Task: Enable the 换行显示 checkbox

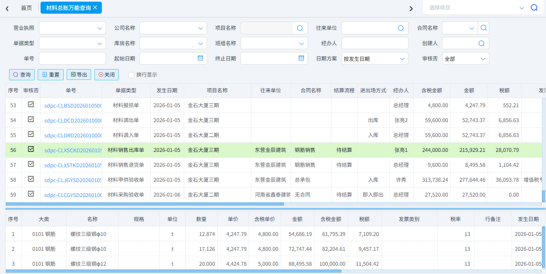Action: (131, 75)
